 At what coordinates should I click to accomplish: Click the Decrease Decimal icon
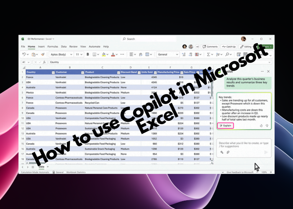tap(190, 54)
